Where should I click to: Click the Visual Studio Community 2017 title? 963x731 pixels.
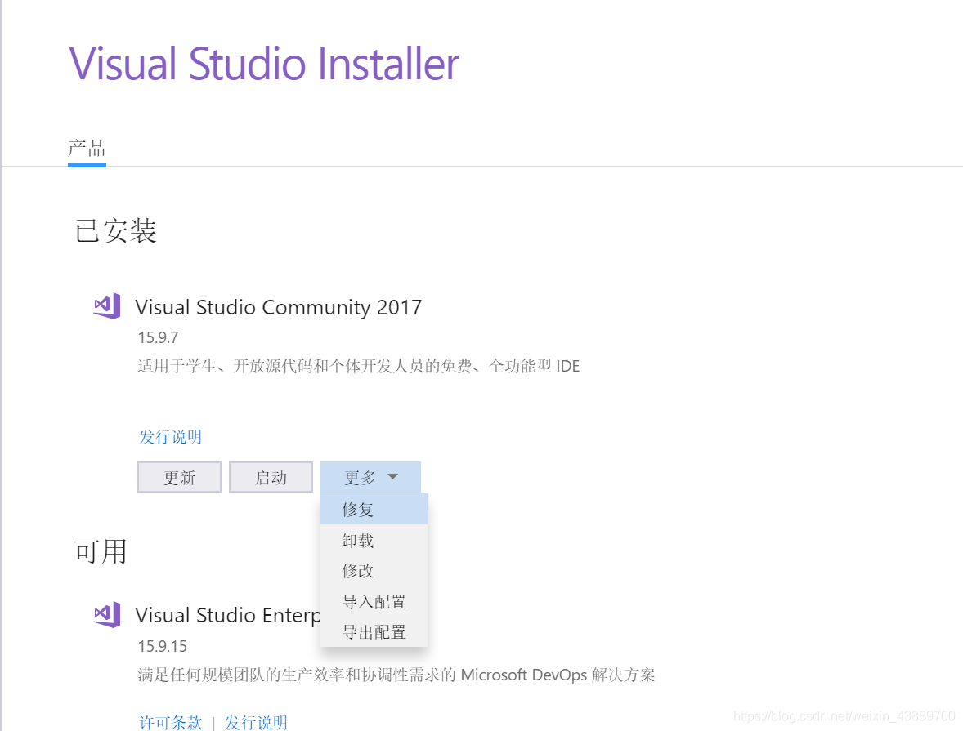pyautogui.click(x=279, y=307)
